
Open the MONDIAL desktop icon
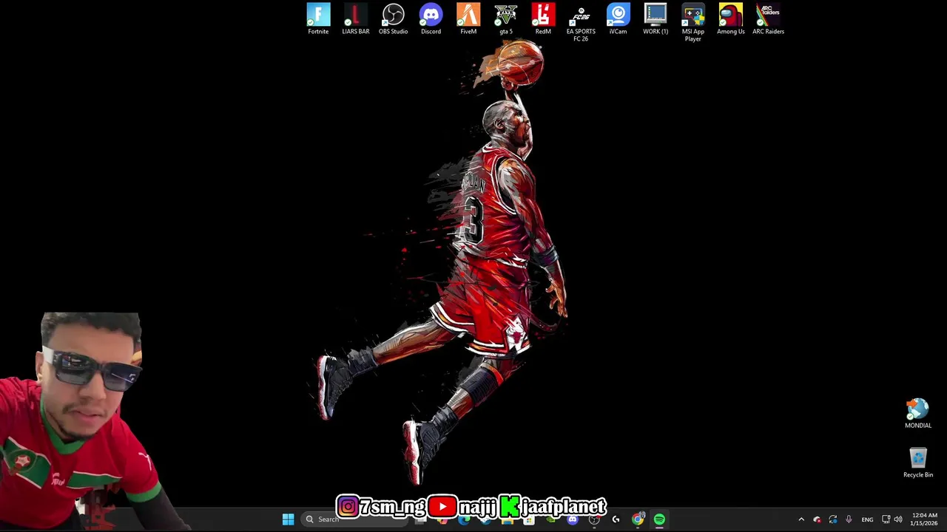[918, 414]
